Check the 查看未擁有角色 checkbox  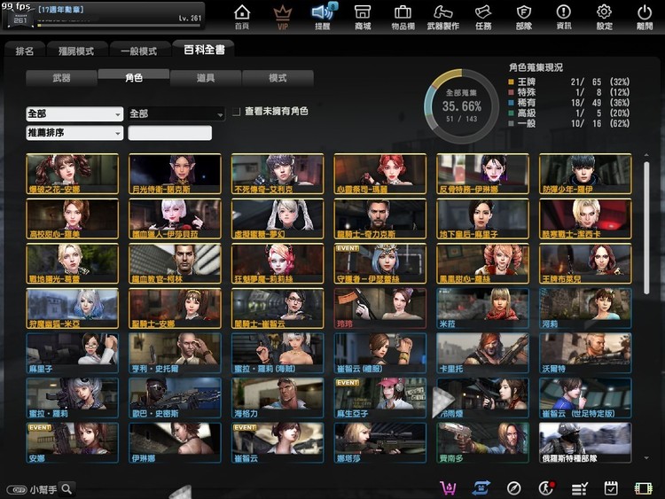pos(237,112)
